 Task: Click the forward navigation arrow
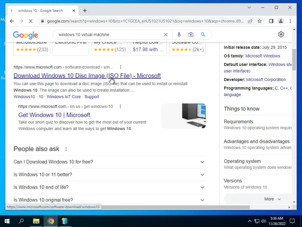[21, 21]
